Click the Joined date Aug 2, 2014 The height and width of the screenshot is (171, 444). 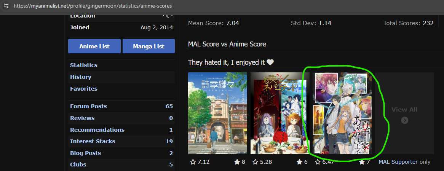(157, 27)
